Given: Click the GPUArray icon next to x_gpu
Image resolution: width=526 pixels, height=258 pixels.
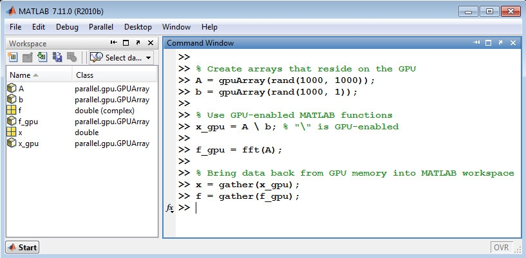Looking at the screenshot, I should [12, 143].
